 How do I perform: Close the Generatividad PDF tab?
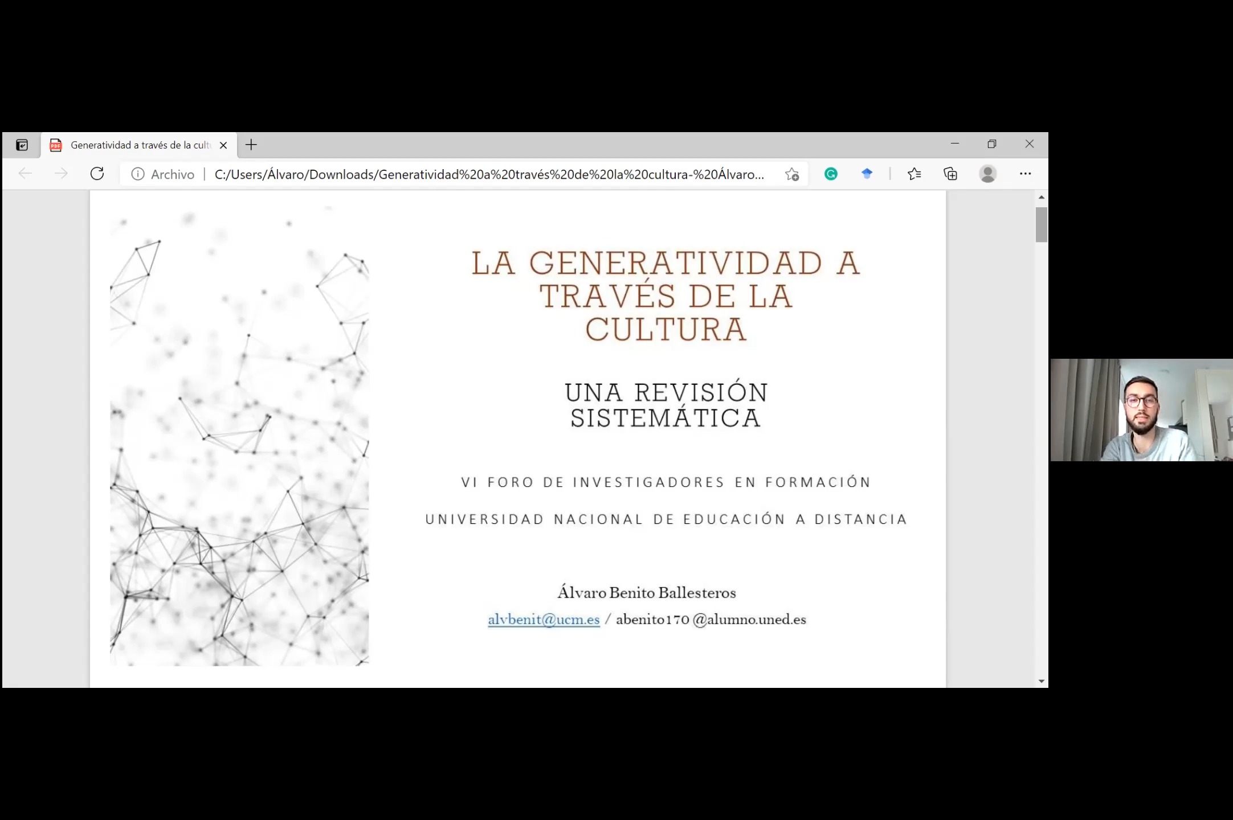coord(223,145)
